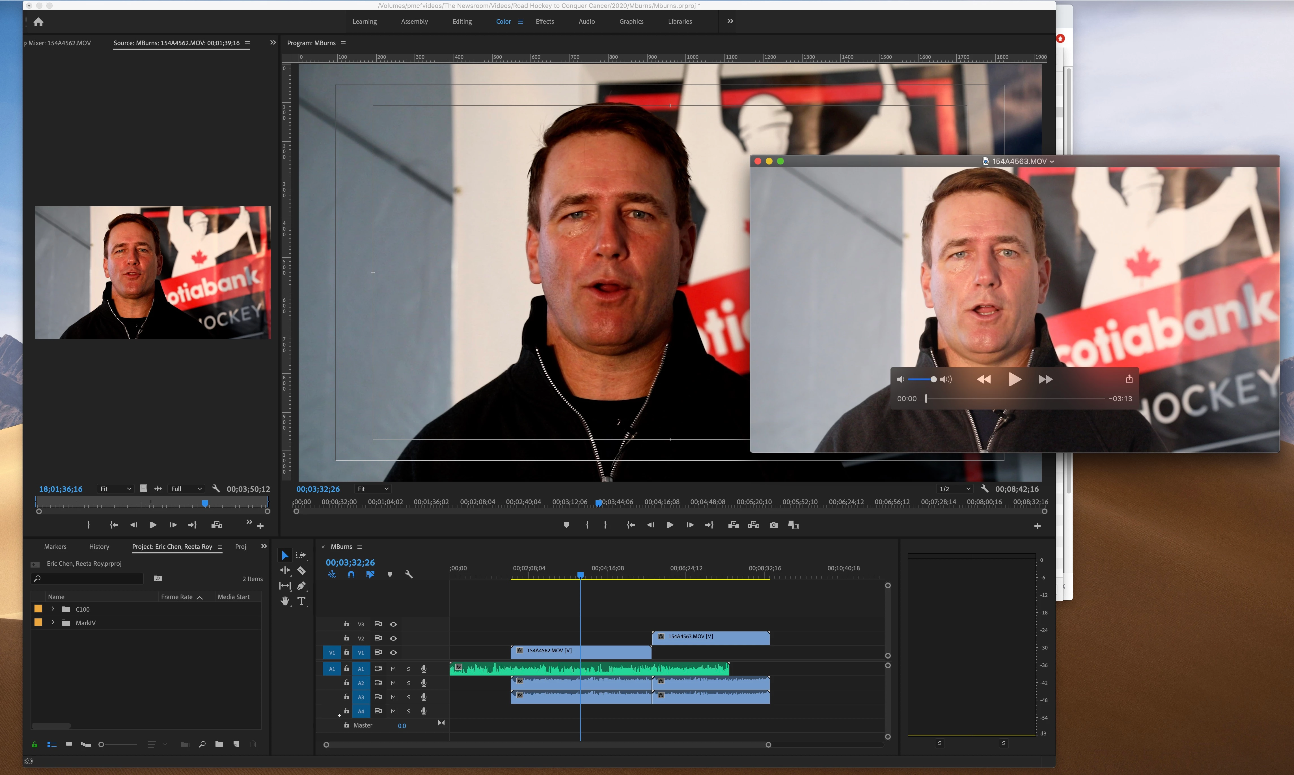
Task: Select the Hand tool
Action: (x=285, y=601)
